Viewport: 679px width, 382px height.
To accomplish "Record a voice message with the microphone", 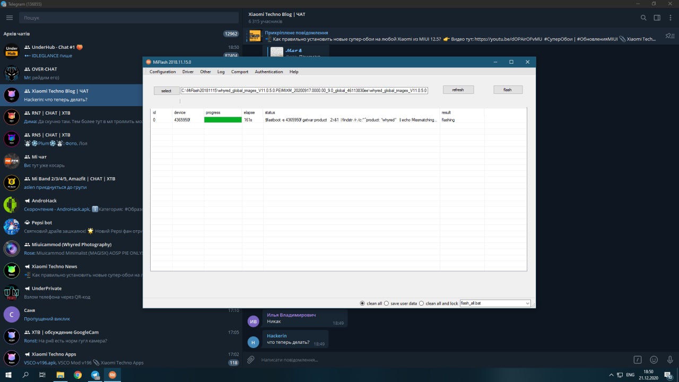I will point(670,360).
